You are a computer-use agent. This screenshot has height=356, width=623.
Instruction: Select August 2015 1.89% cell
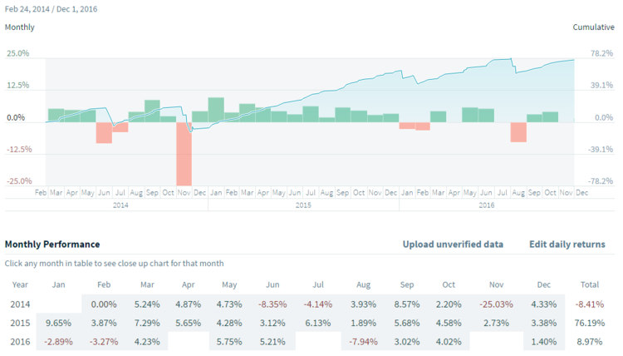pos(363,323)
